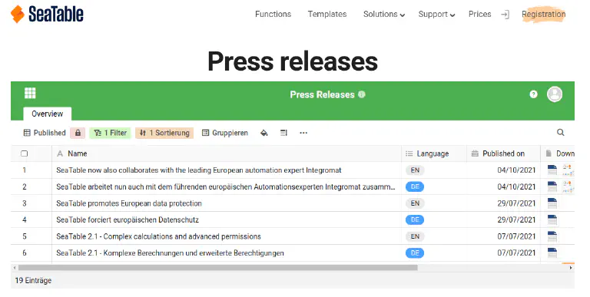Click the scrollbar right arrow
590x297 pixels.
pyautogui.click(x=571, y=268)
